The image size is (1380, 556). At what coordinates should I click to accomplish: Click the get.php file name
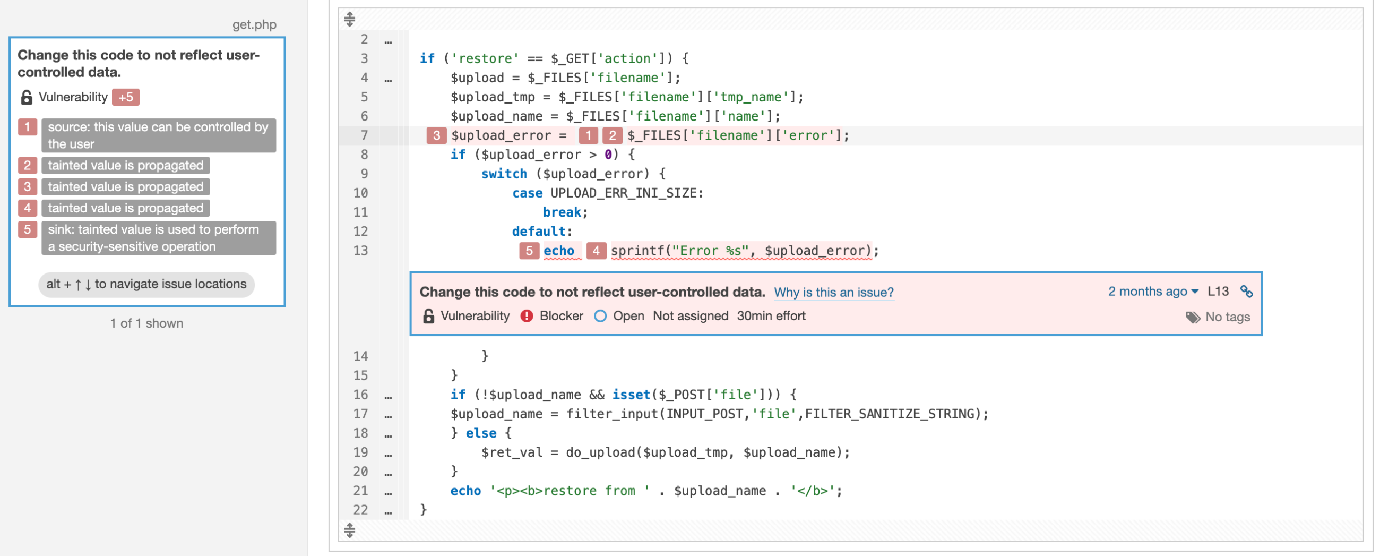pos(254,24)
